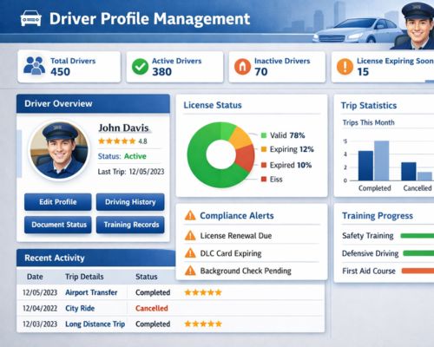
Task: Click the dark blue Completed bar in the chart
Action: pyautogui.click(x=365, y=166)
